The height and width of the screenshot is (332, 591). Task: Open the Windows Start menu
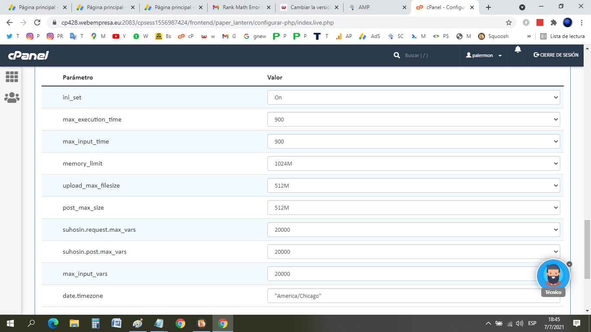coord(10,323)
